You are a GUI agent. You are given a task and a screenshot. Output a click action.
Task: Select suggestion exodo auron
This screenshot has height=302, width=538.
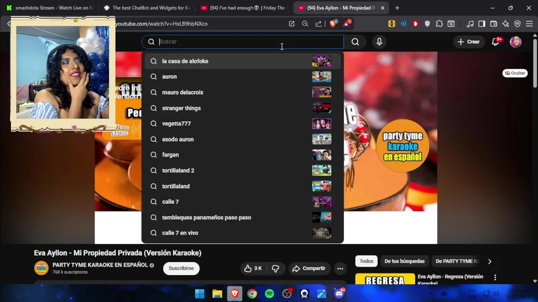coord(243,139)
